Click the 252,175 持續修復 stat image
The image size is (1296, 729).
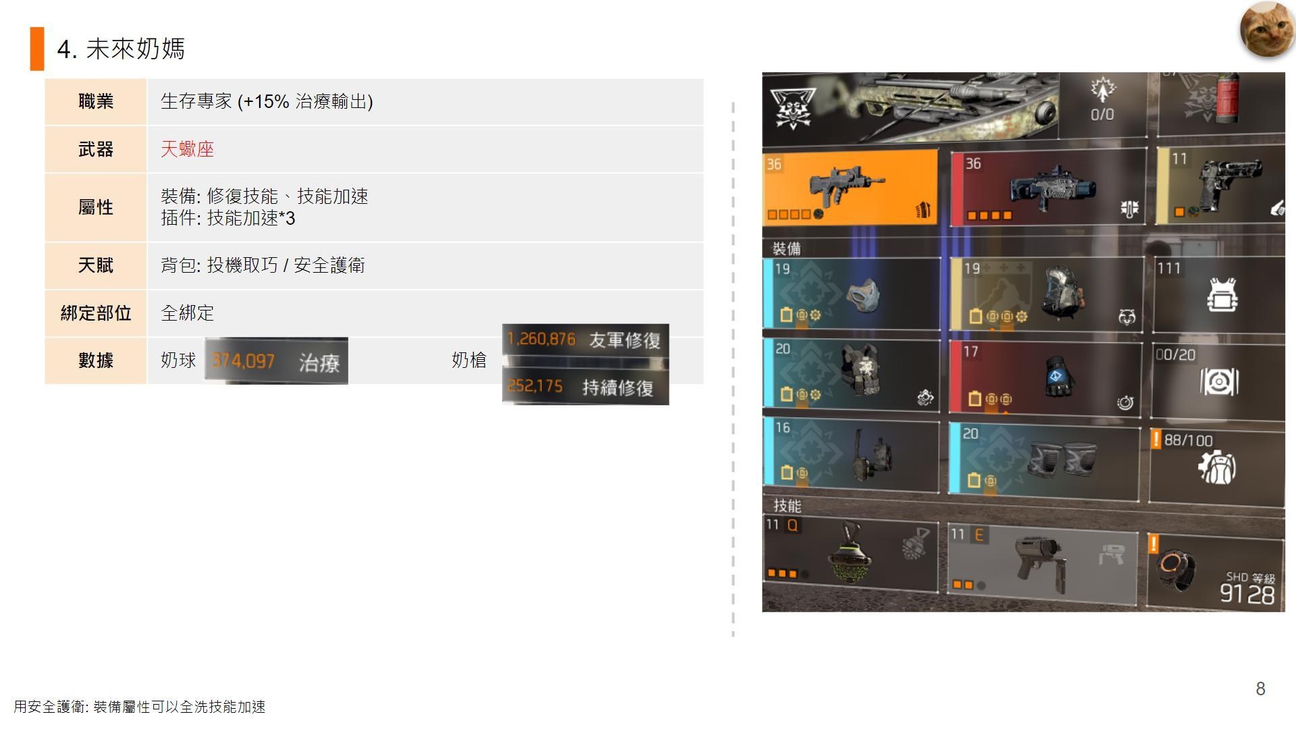coord(585,387)
